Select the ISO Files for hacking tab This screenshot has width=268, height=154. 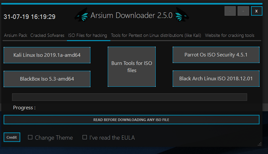coord(87,35)
